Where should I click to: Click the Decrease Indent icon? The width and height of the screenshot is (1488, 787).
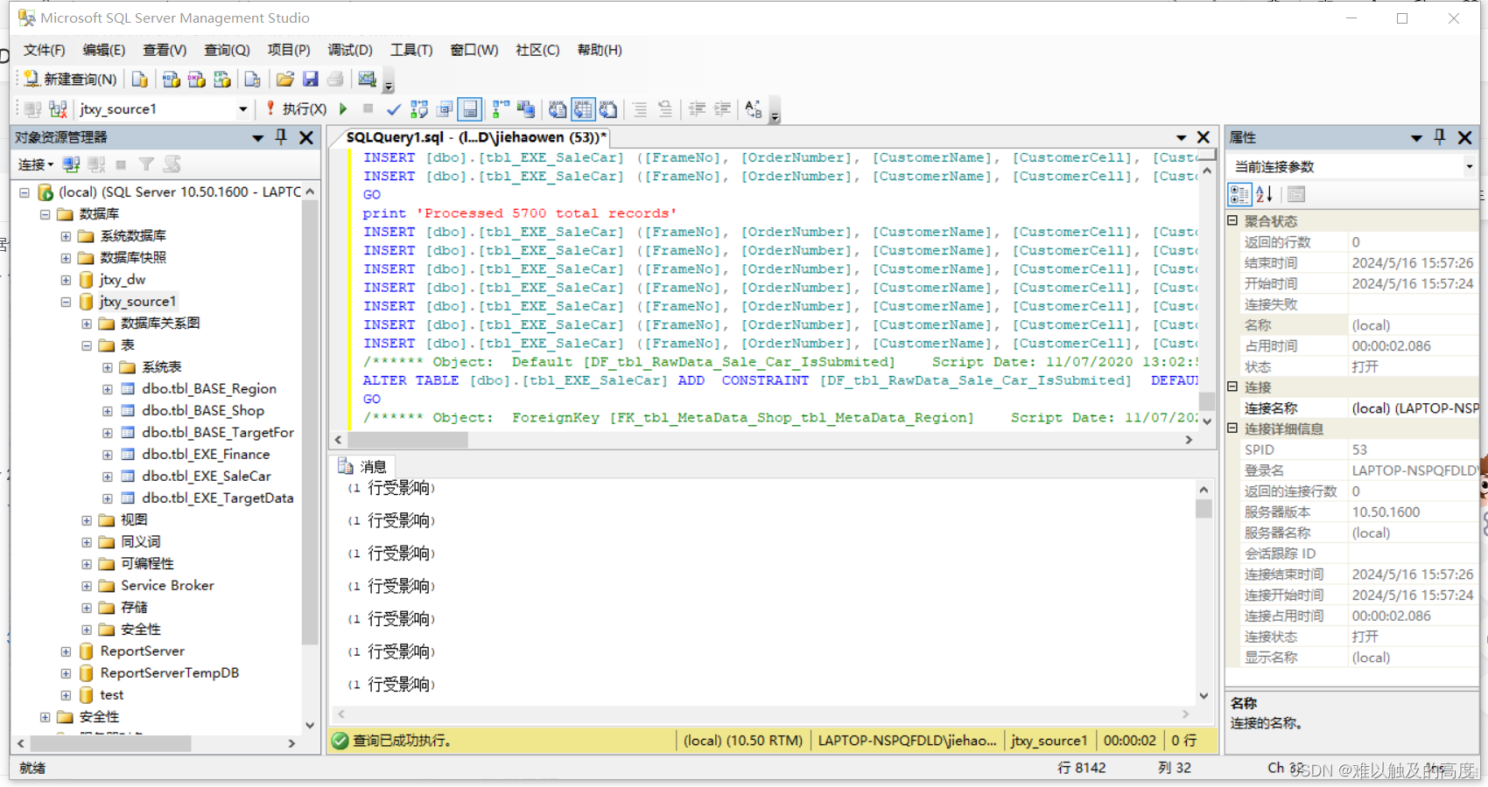pos(697,109)
